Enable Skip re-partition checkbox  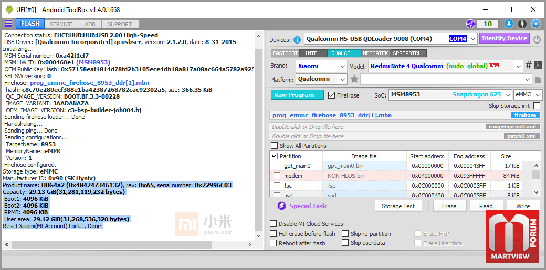(345, 234)
